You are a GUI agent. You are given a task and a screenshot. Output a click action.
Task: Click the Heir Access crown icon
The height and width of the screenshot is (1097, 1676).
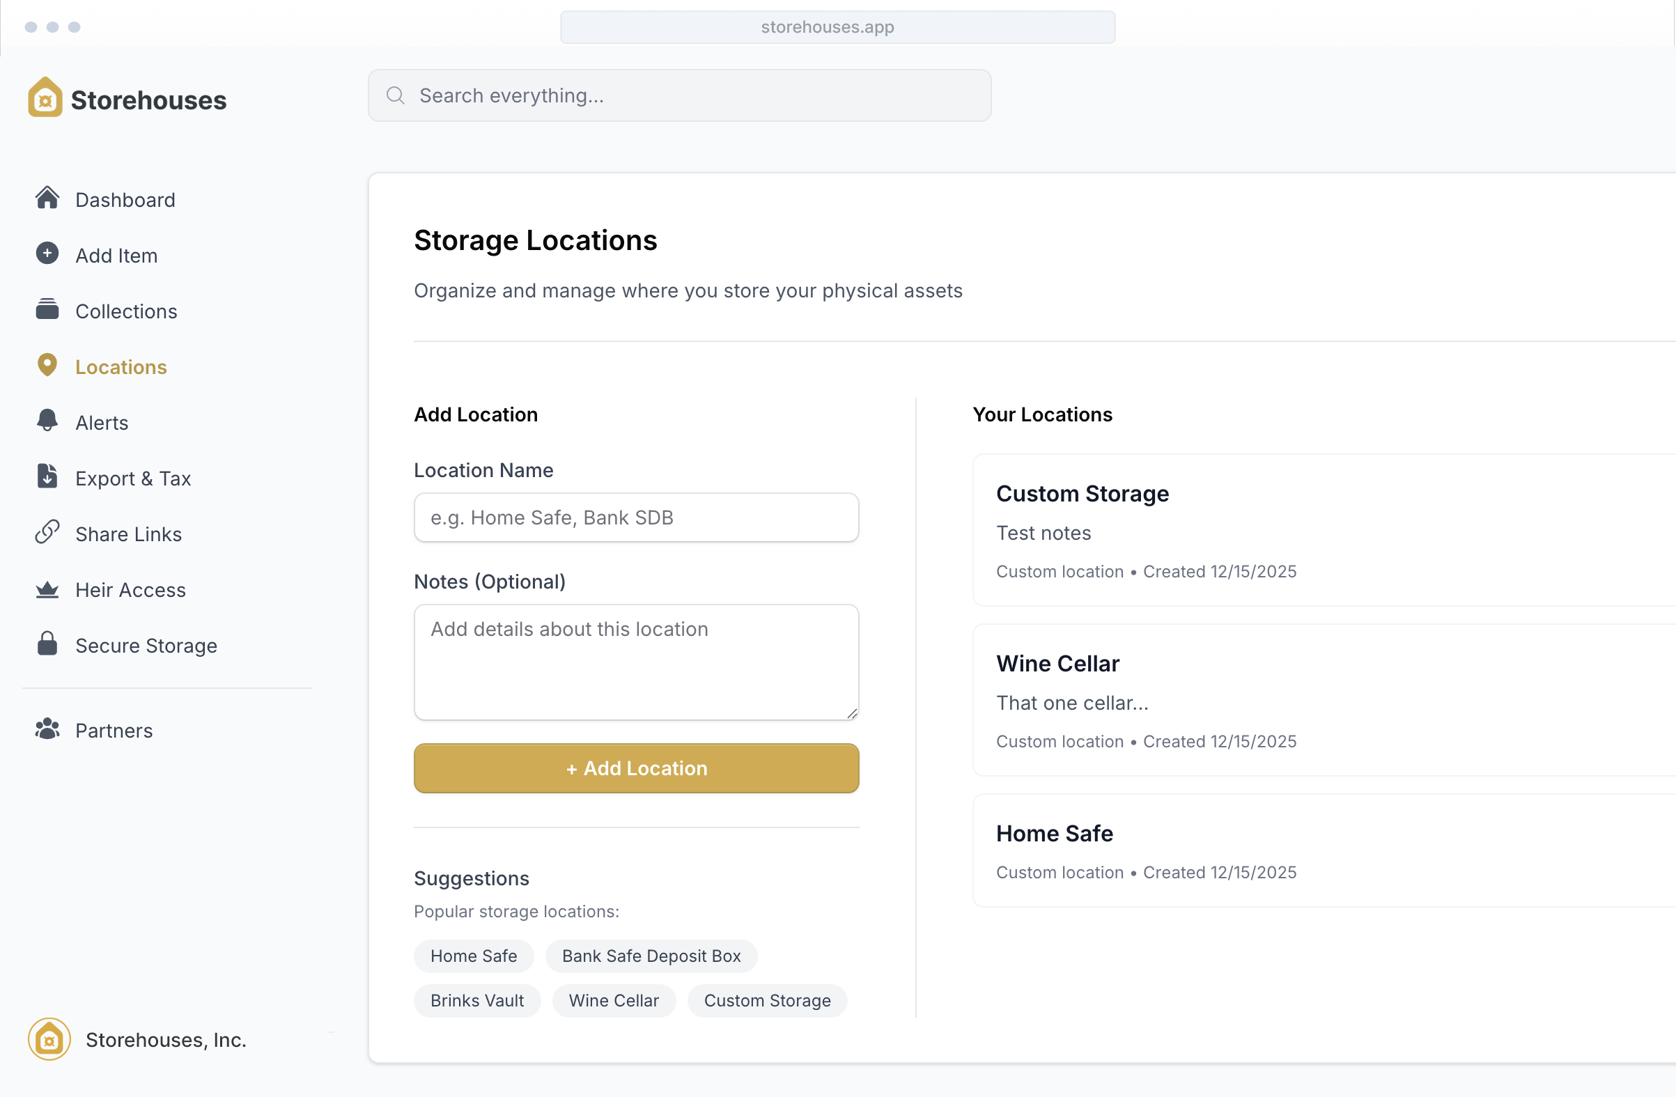coord(47,589)
